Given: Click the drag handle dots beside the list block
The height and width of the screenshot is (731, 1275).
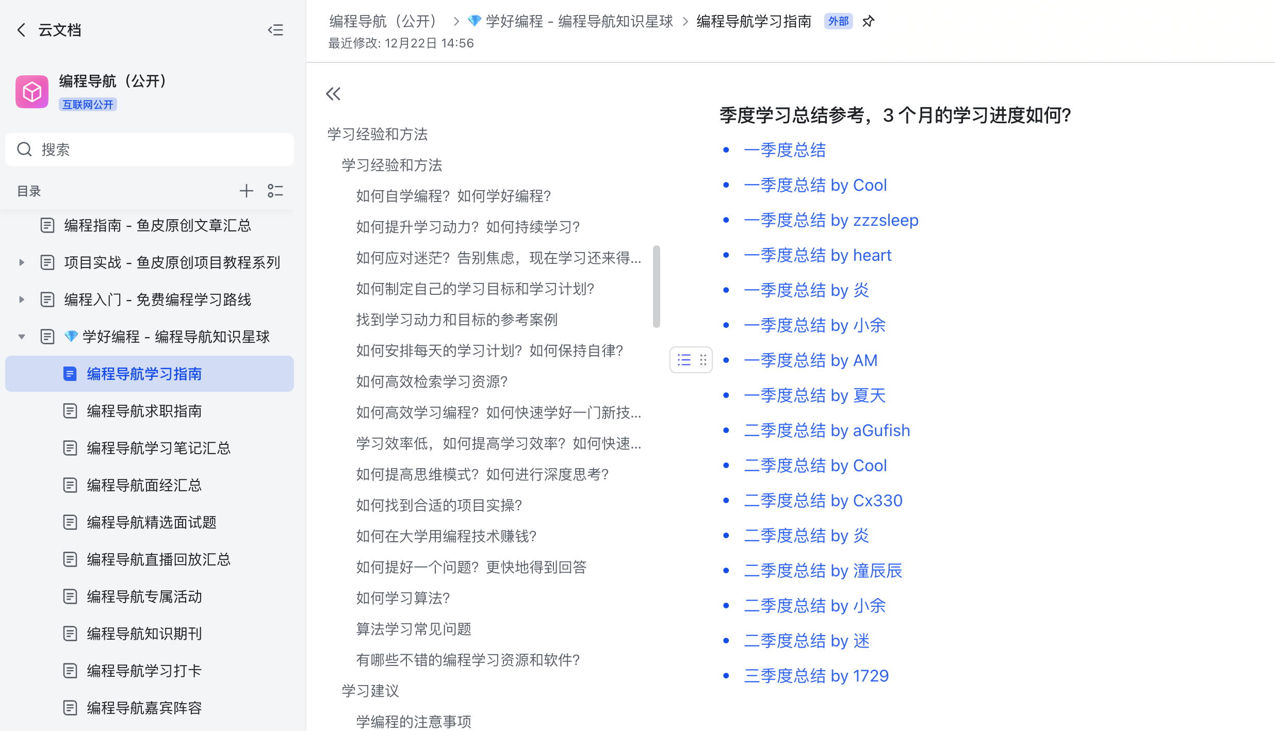Looking at the screenshot, I should (703, 360).
